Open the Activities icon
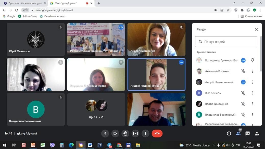This screenshot has height=149, width=265. point(257,133)
